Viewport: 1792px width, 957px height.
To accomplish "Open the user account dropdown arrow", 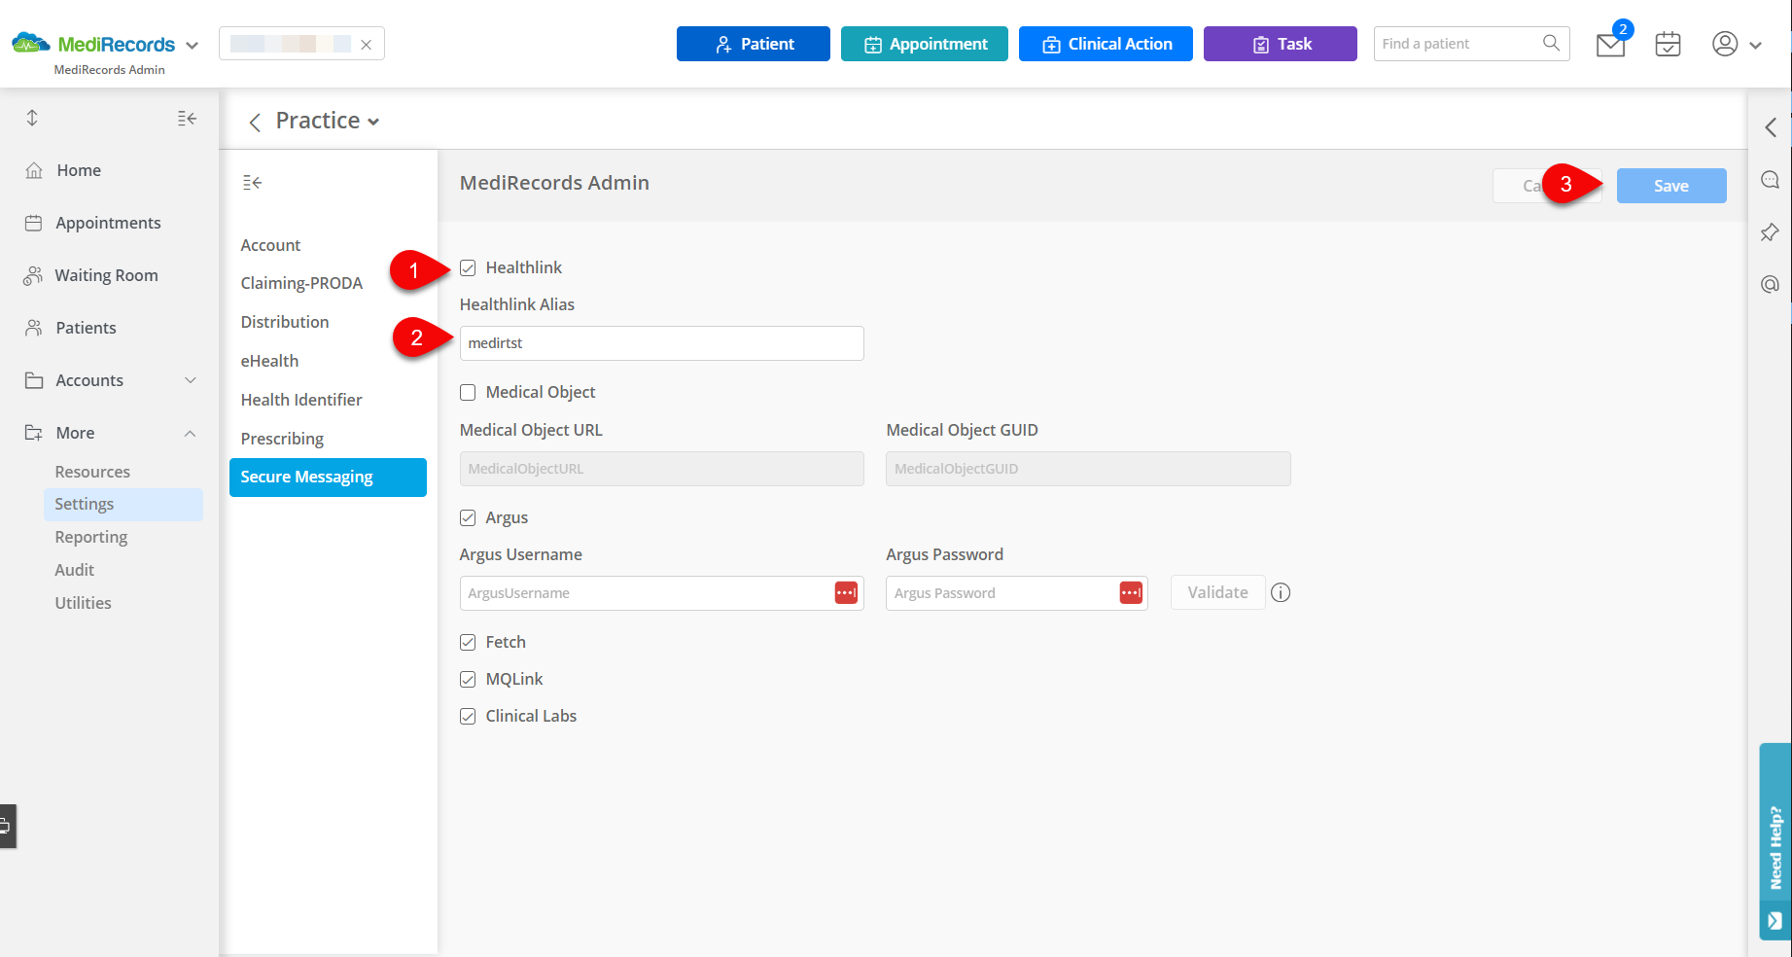I will click(1755, 45).
